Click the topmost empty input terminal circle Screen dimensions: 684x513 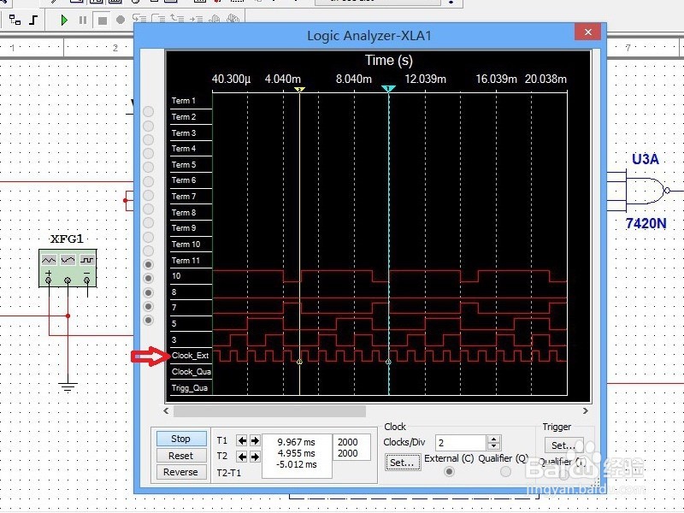(x=148, y=112)
